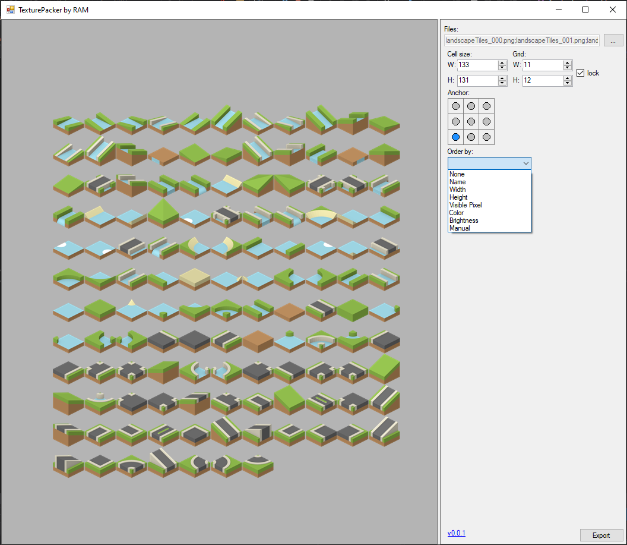Choose "Name" from the Order by list
The height and width of the screenshot is (545, 627).
458,182
